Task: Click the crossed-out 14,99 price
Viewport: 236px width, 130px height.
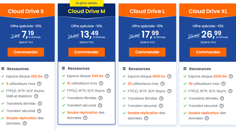Action: coord(73,36)
